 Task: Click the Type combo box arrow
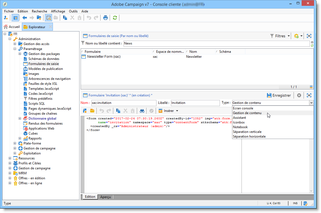pos(311,103)
